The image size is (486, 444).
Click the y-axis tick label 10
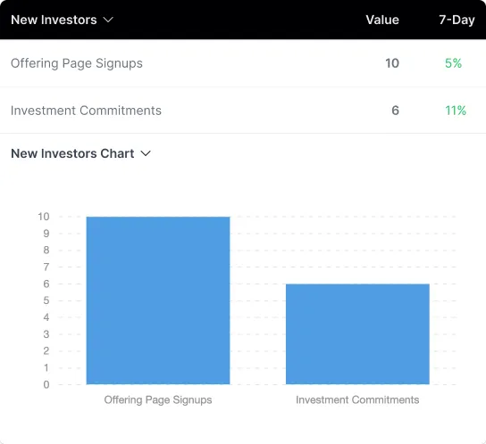[44, 217]
